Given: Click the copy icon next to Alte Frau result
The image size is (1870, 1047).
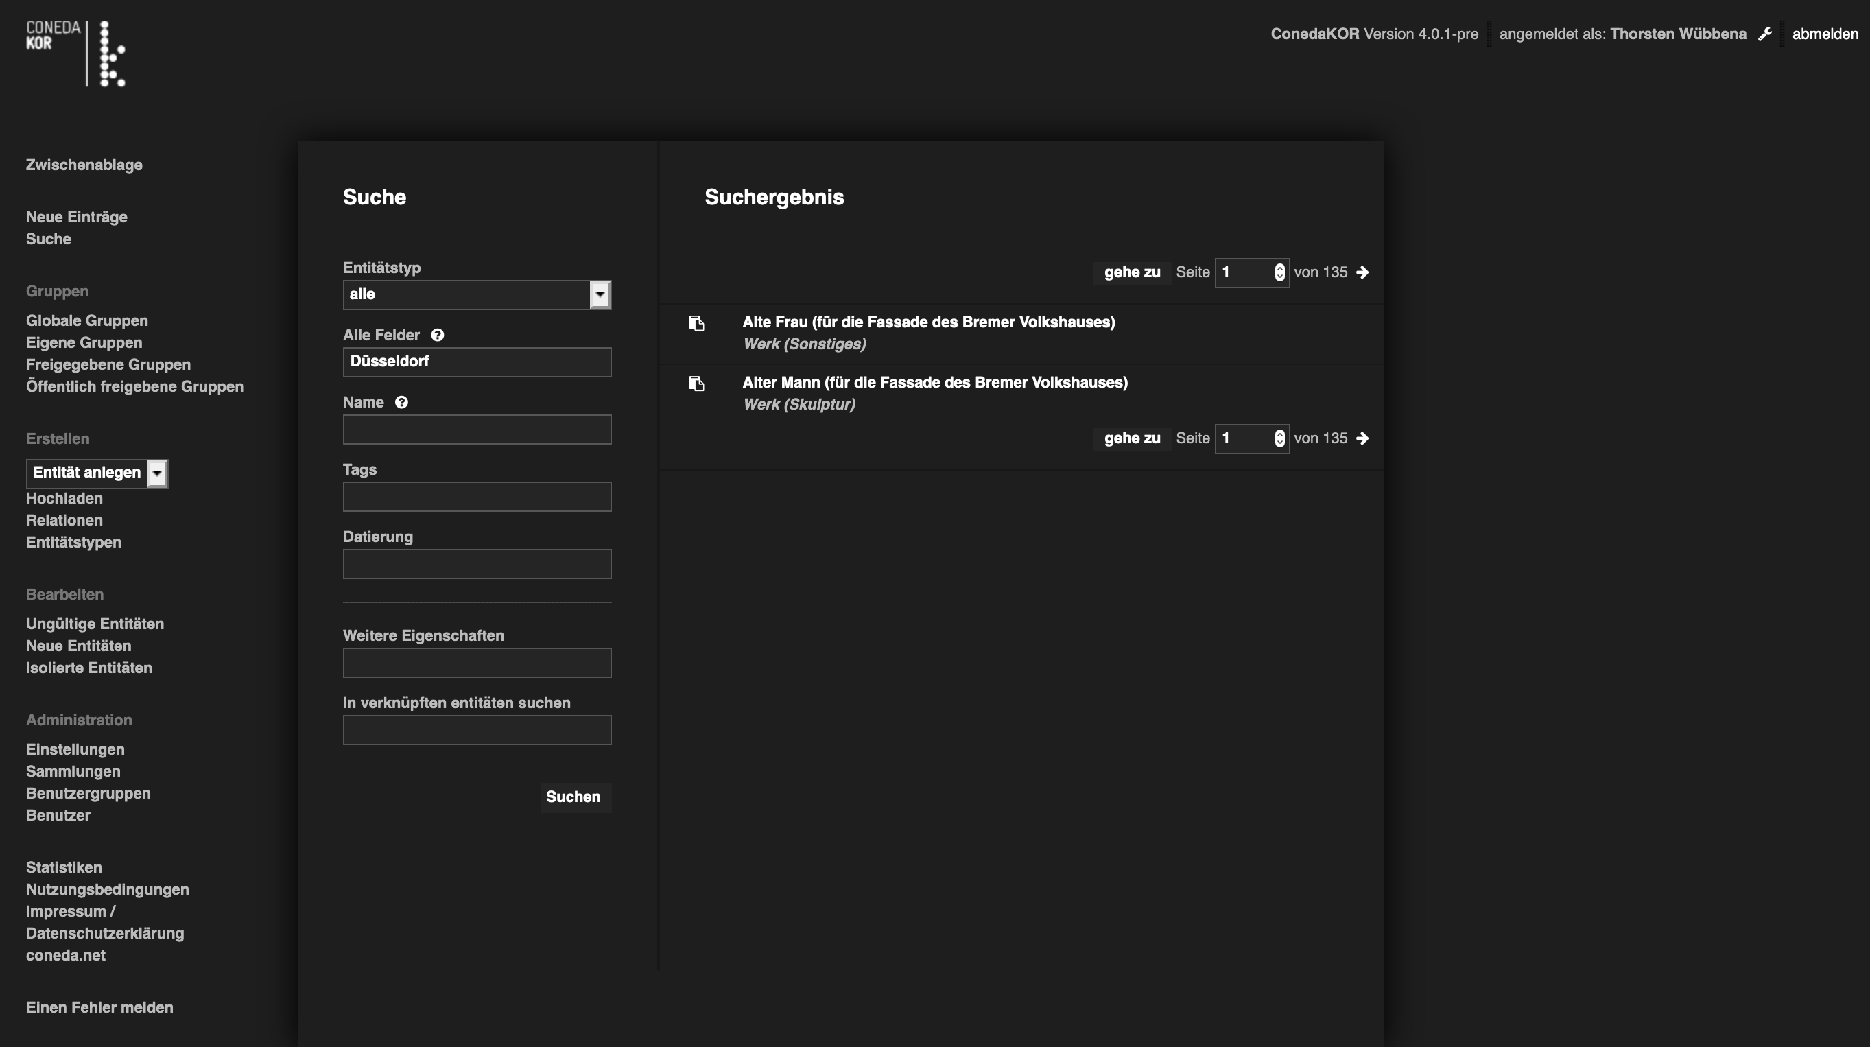Looking at the screenshot, I should click(698, 324).
